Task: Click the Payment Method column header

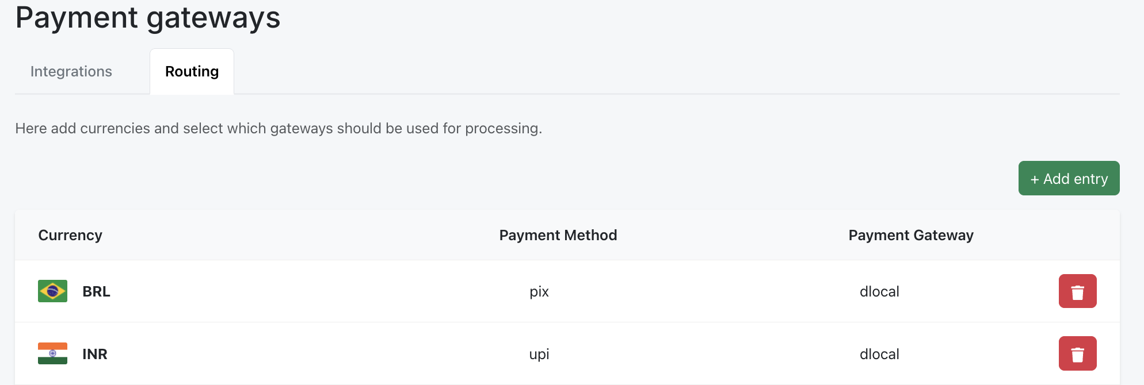Action: [x=558, y=236]
